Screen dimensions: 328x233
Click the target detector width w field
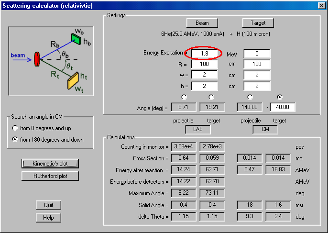[x=257, y=75]
